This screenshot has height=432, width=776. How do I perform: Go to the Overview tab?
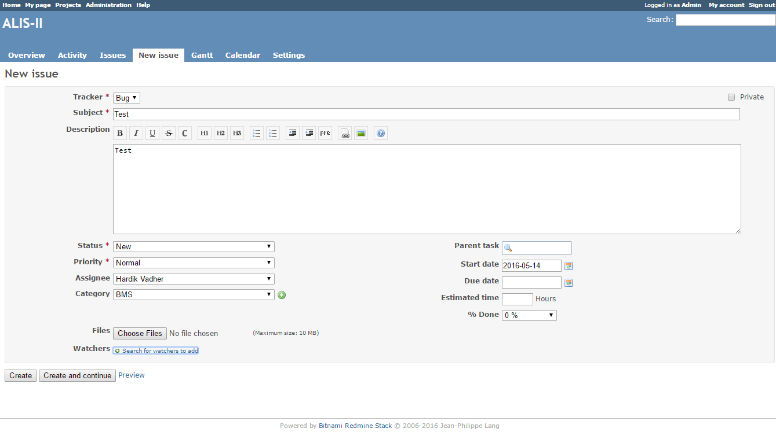click(27, 56)
